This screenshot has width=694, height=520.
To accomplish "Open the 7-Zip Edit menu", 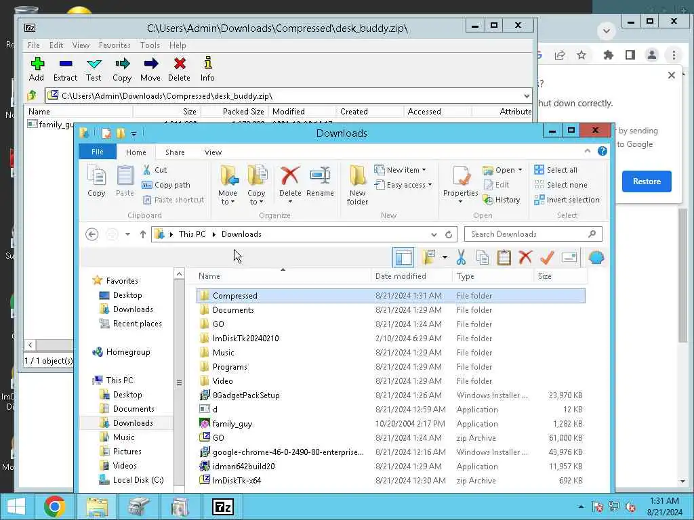I will 56,45.
